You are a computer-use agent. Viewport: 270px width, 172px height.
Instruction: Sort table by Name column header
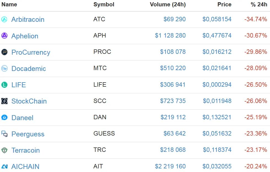click(9, 4)
